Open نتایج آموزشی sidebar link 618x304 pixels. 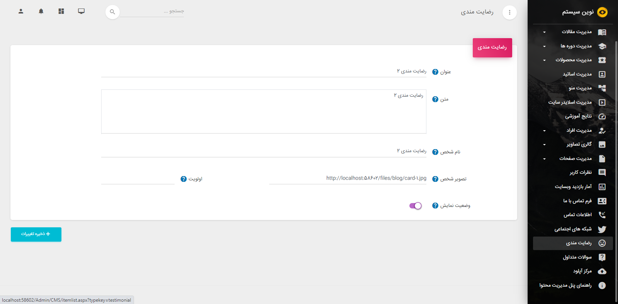[x=573, y=116]
